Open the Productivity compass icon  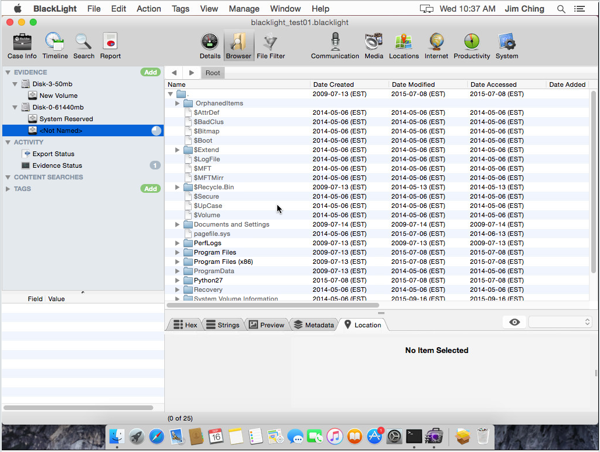(x=471, y=46)
